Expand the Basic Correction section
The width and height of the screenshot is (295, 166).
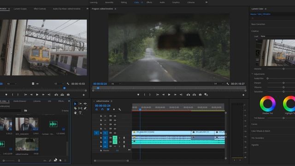pos(258,24)
